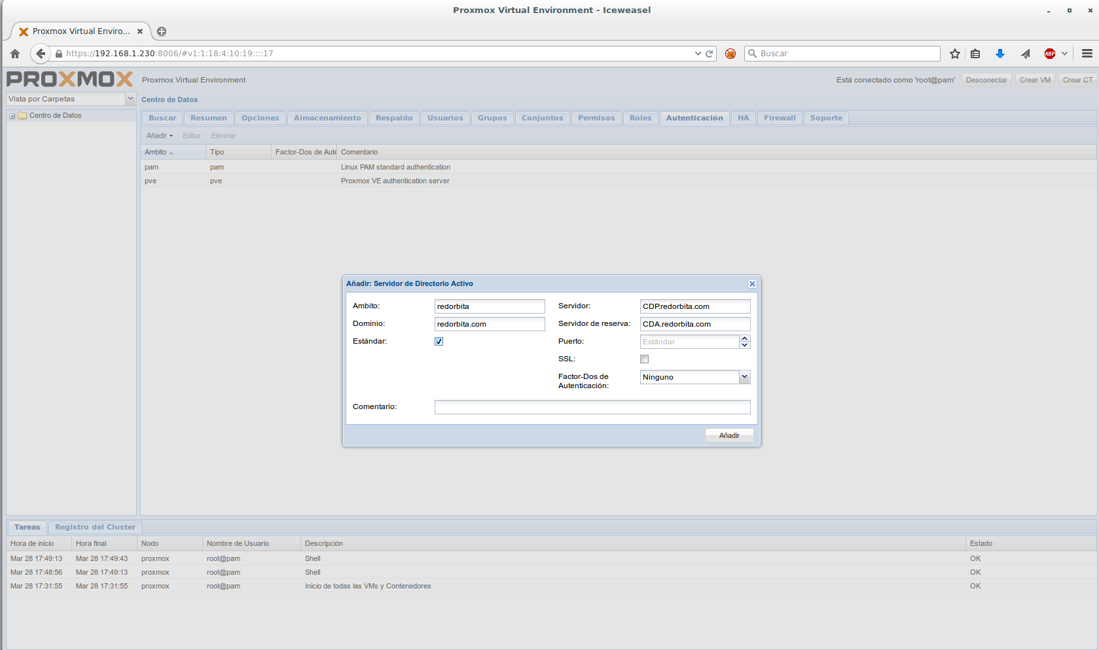This screenshot has width=1099, height=650.
Task: Increase the Puerto value with up arrow
Action: [x=744, y=338]
